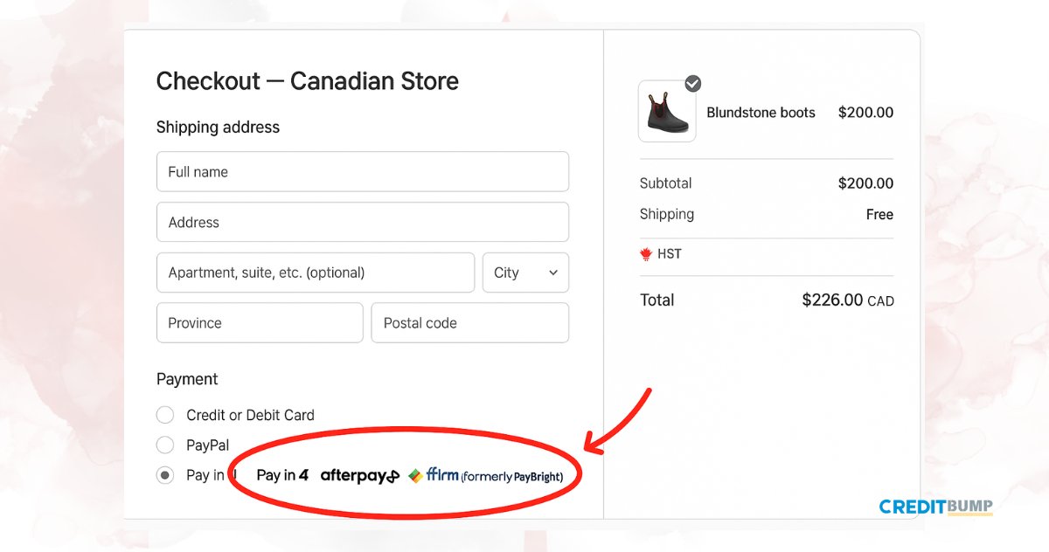Screen dimensions: 1049x552
Task: Click the City dropdown chevron arrow
Action: 553,273
